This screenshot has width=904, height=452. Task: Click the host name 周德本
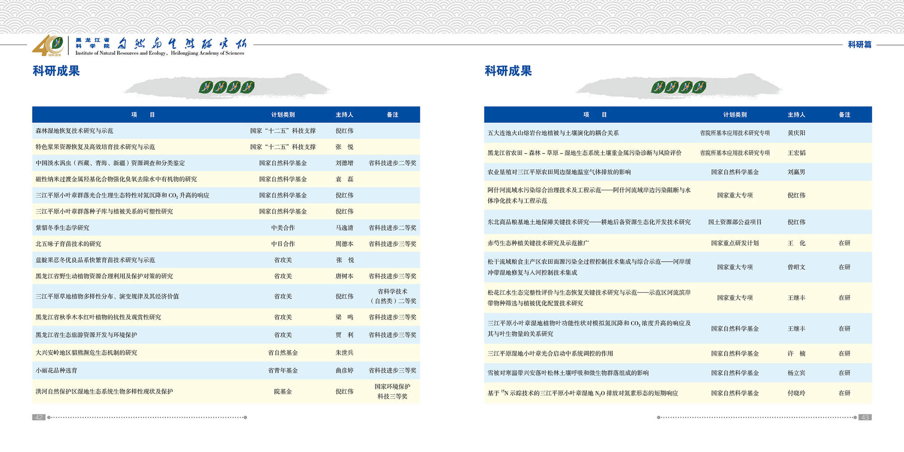(344, 244)
